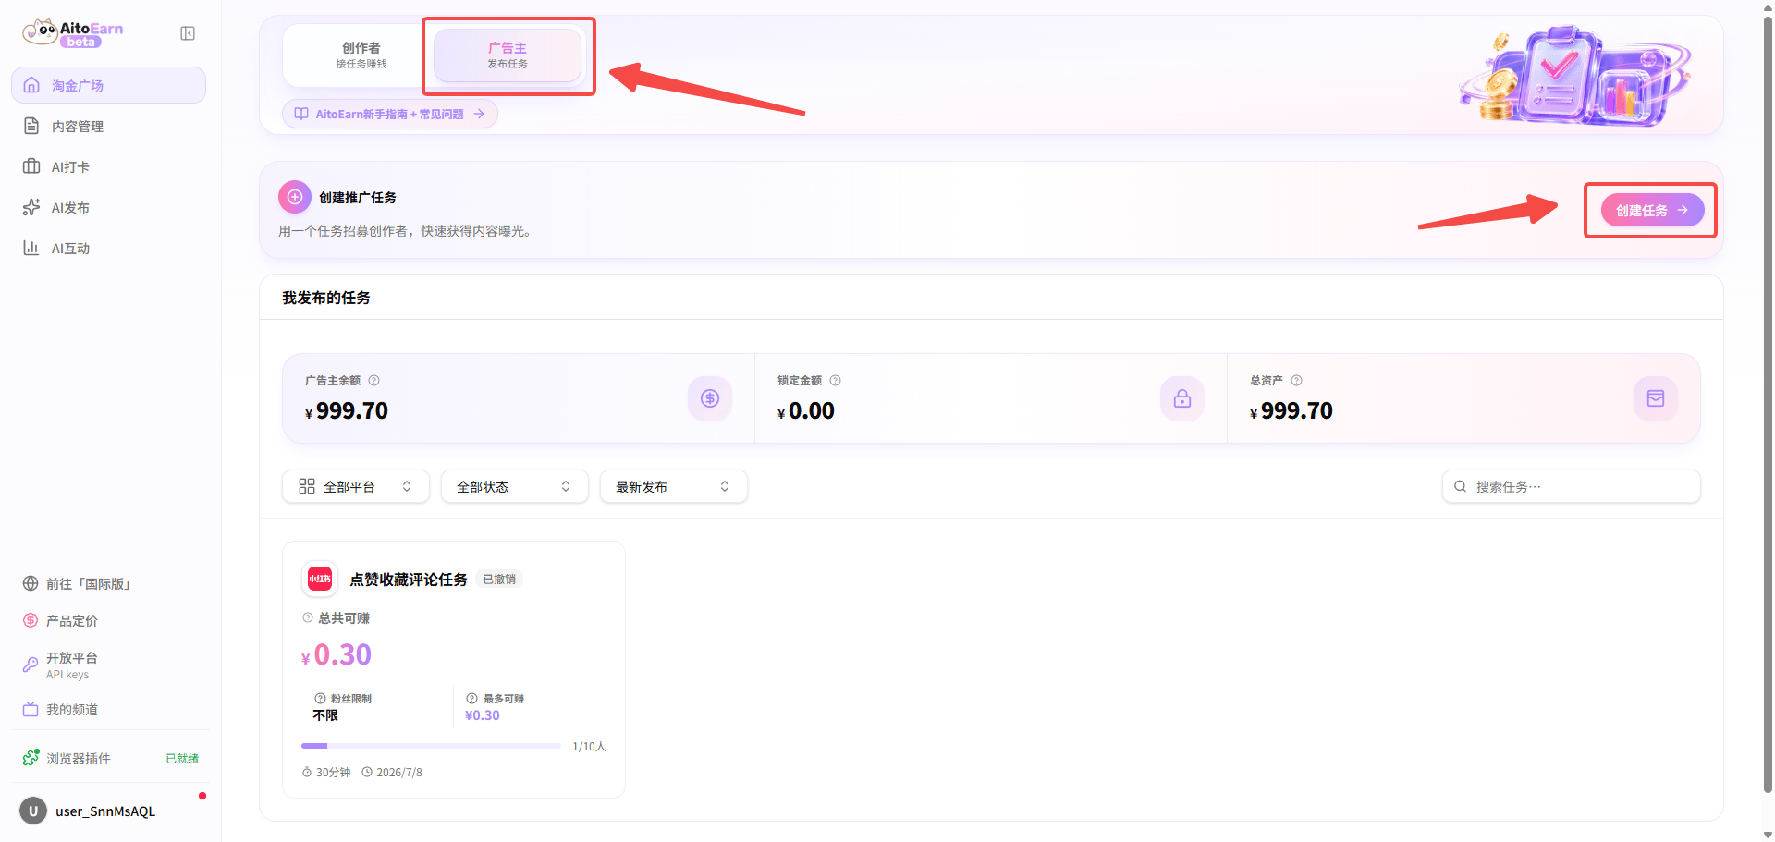Click the 内容管理 document icon

point(31,126)
